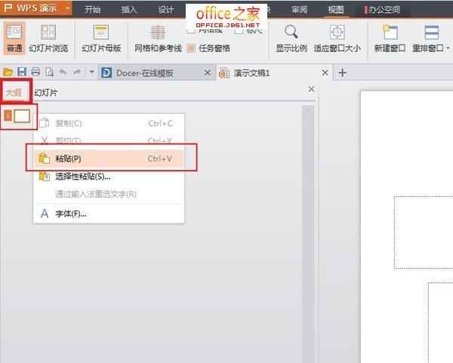
Task: Click the 新建窗口 new window icon
Action: [x=390, y=32]
